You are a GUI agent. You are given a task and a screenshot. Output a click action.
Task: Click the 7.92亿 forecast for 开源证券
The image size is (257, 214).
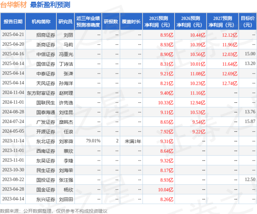(167, 132)
